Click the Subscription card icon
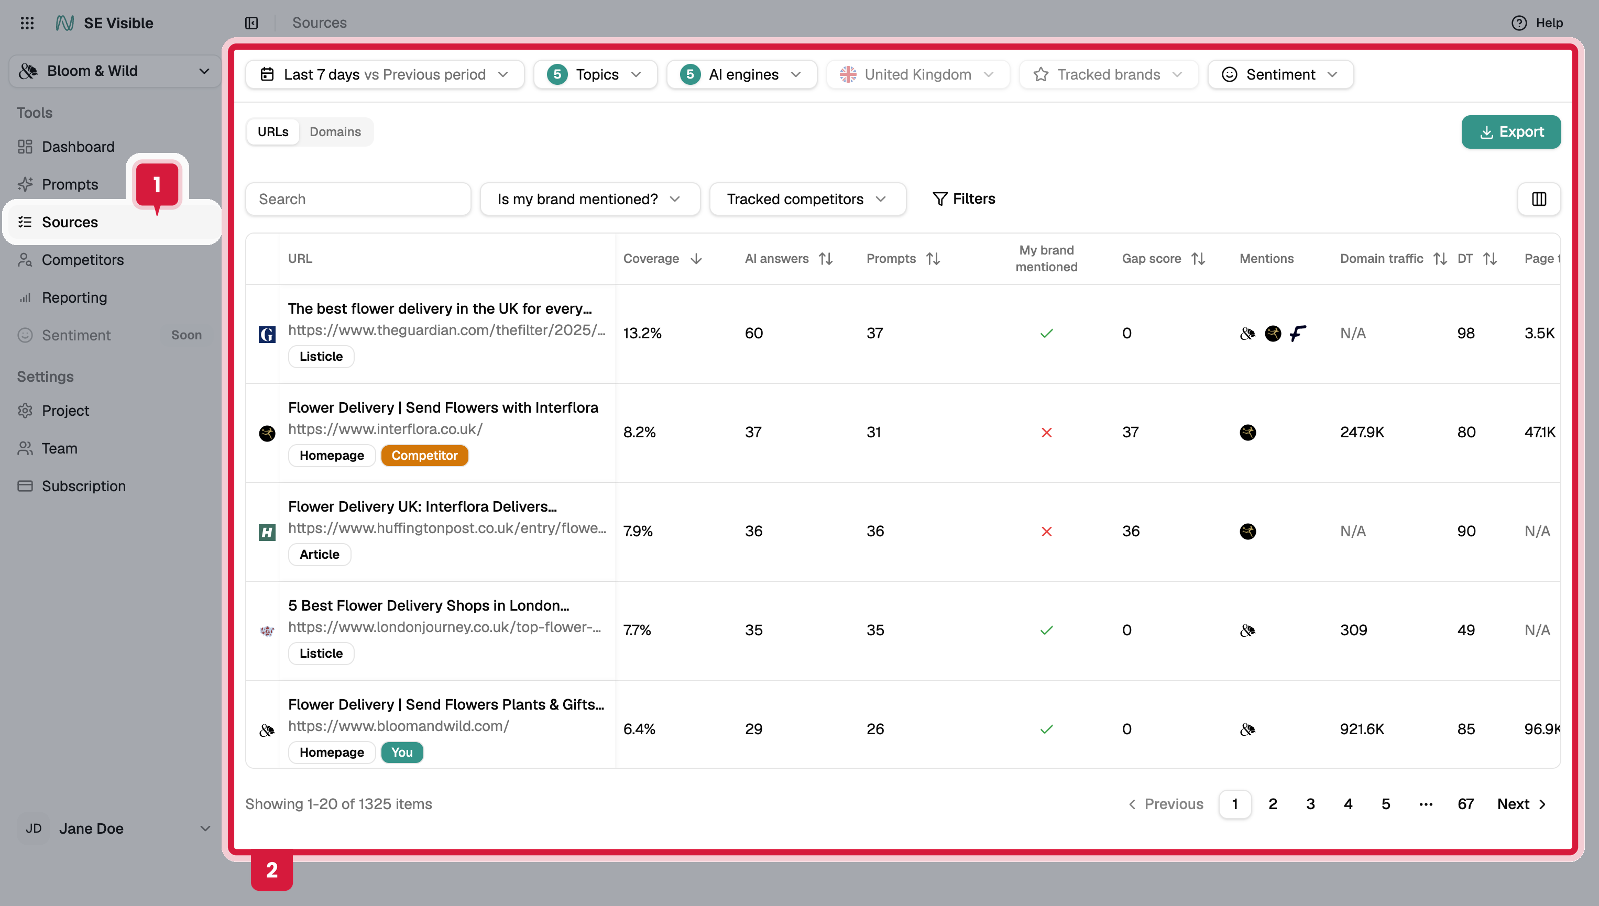Screen dimensions: 1599x906 (25, 486)
